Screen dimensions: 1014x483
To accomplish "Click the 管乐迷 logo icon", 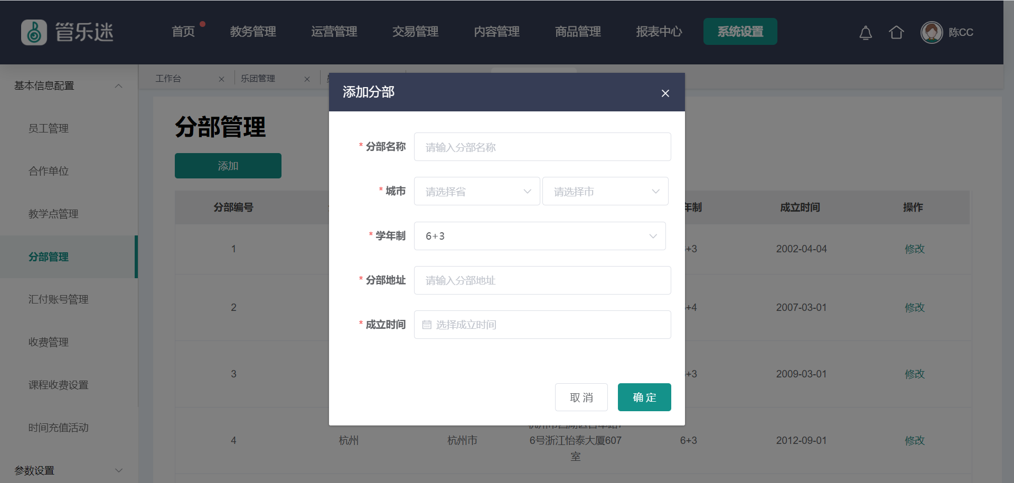I will coord(34,32).
